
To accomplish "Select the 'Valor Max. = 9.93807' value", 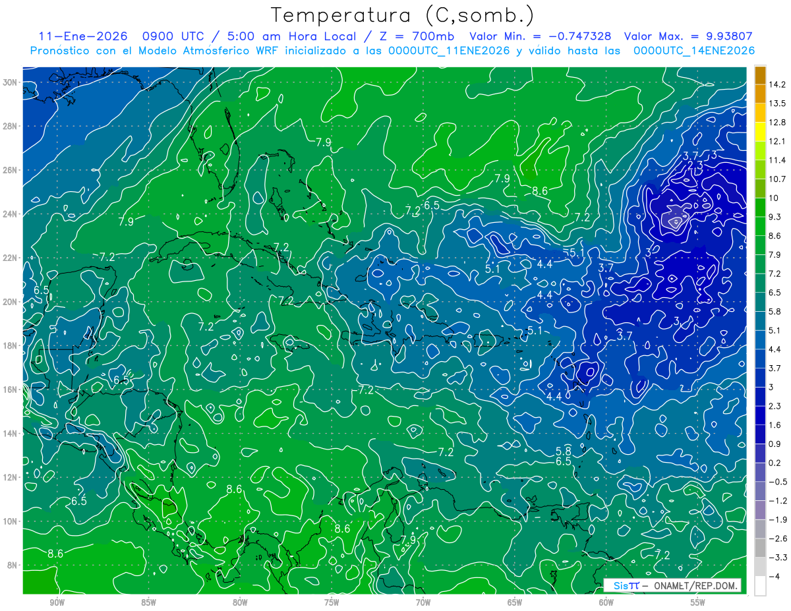I will tap(688, 36).
